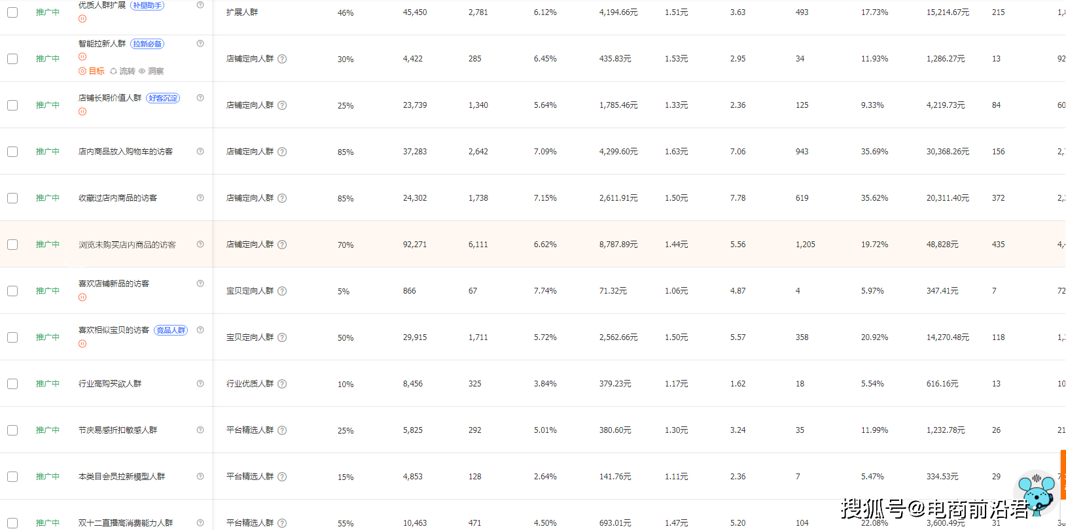Viewport: 1066px width, 531px height.
Task: Open help icon for 行业优质人群 type
Action: coord(282,384)
